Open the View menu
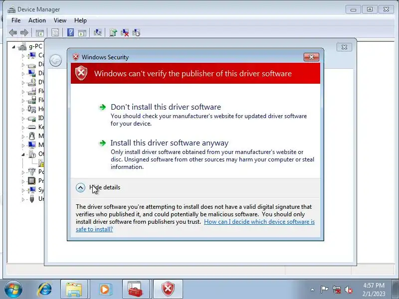The height and width of the screenshot is (299, 399). [x=60, y=20]
